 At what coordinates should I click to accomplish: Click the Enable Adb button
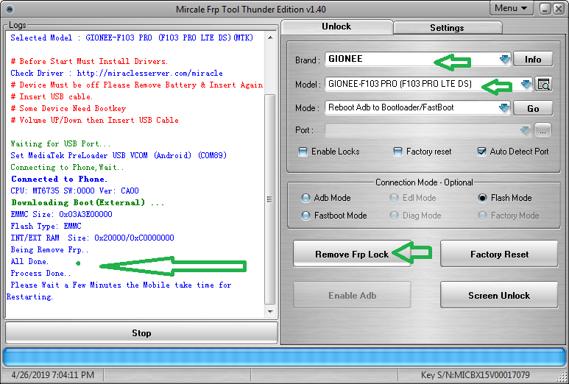(352, 295)
